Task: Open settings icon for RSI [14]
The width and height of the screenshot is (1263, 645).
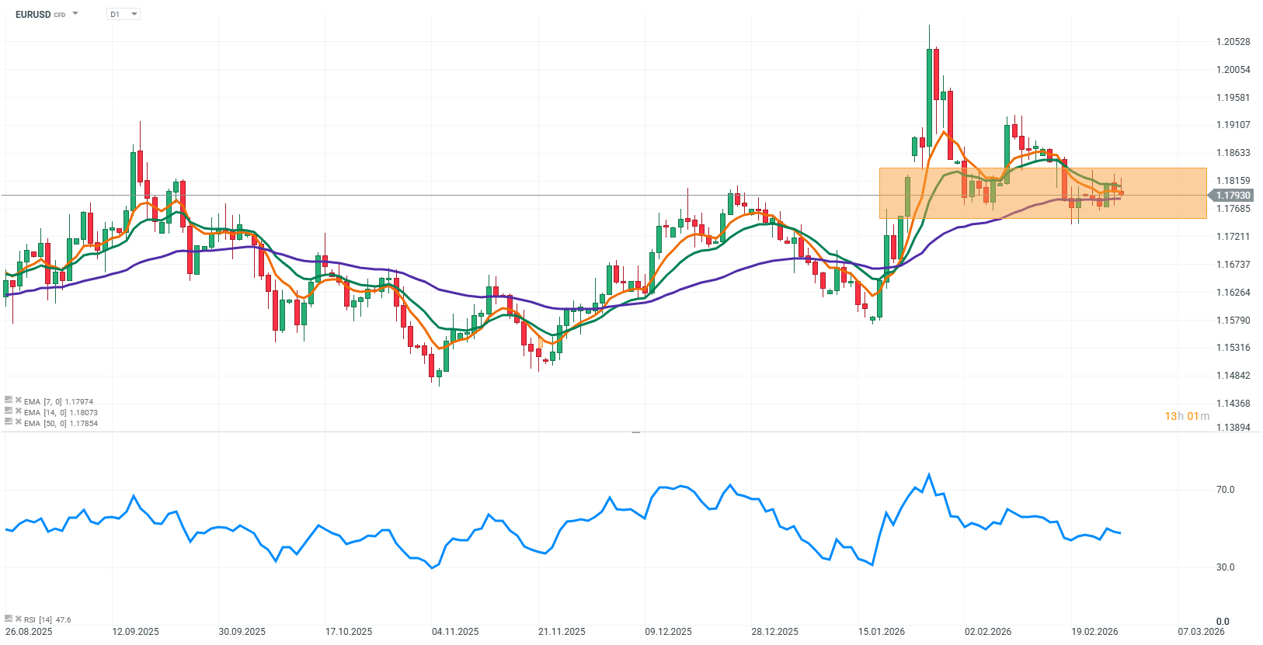Action: tap(9, 619)
